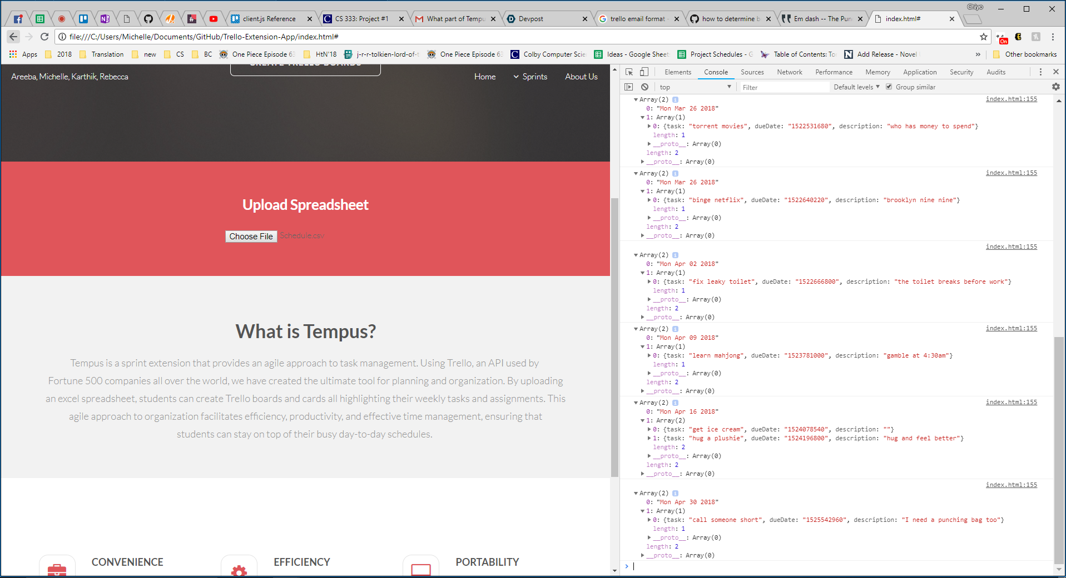This screenshot has height=578, width=1066.
Task: Open the 'Other bookmarks' folder
Action: coord(1024,54)
